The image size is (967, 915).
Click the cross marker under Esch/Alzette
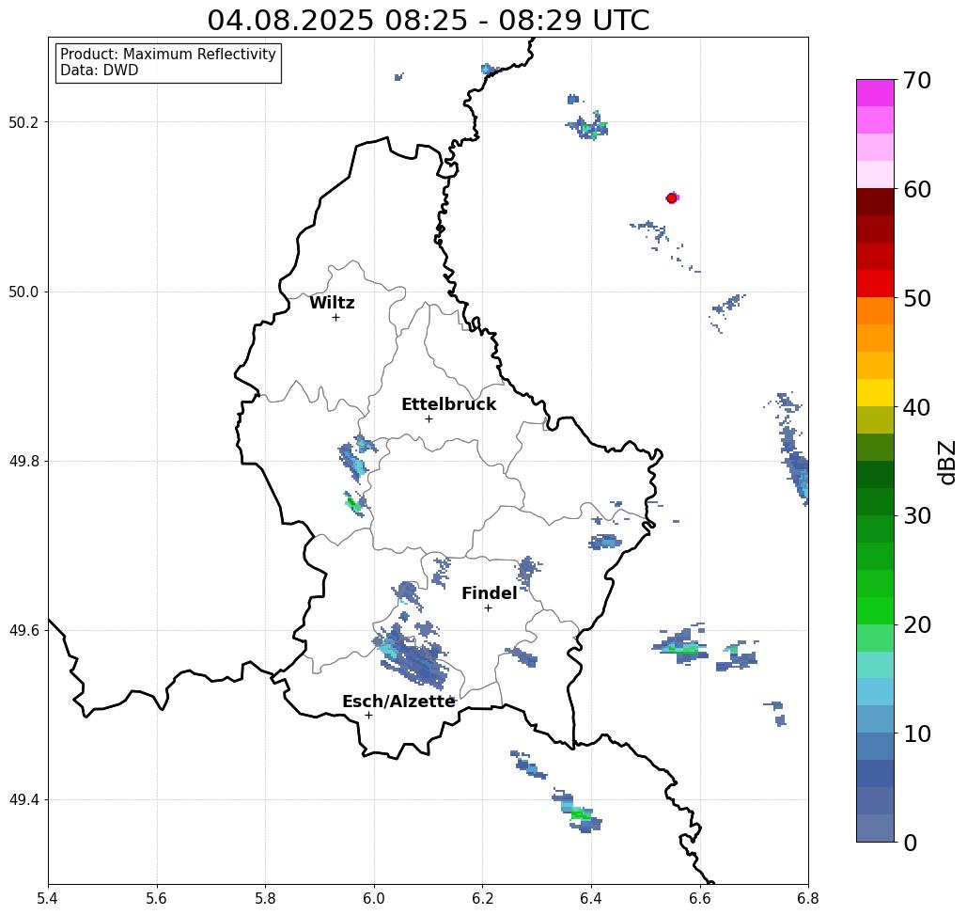[x=368, y=715]
